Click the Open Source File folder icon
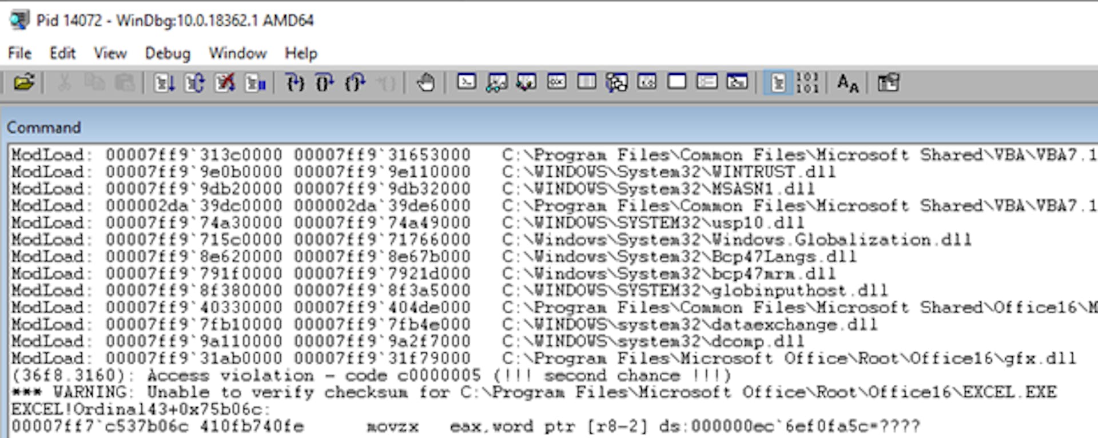 24,83
